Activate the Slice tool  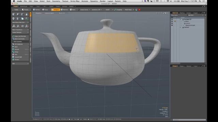pos(20,55)
